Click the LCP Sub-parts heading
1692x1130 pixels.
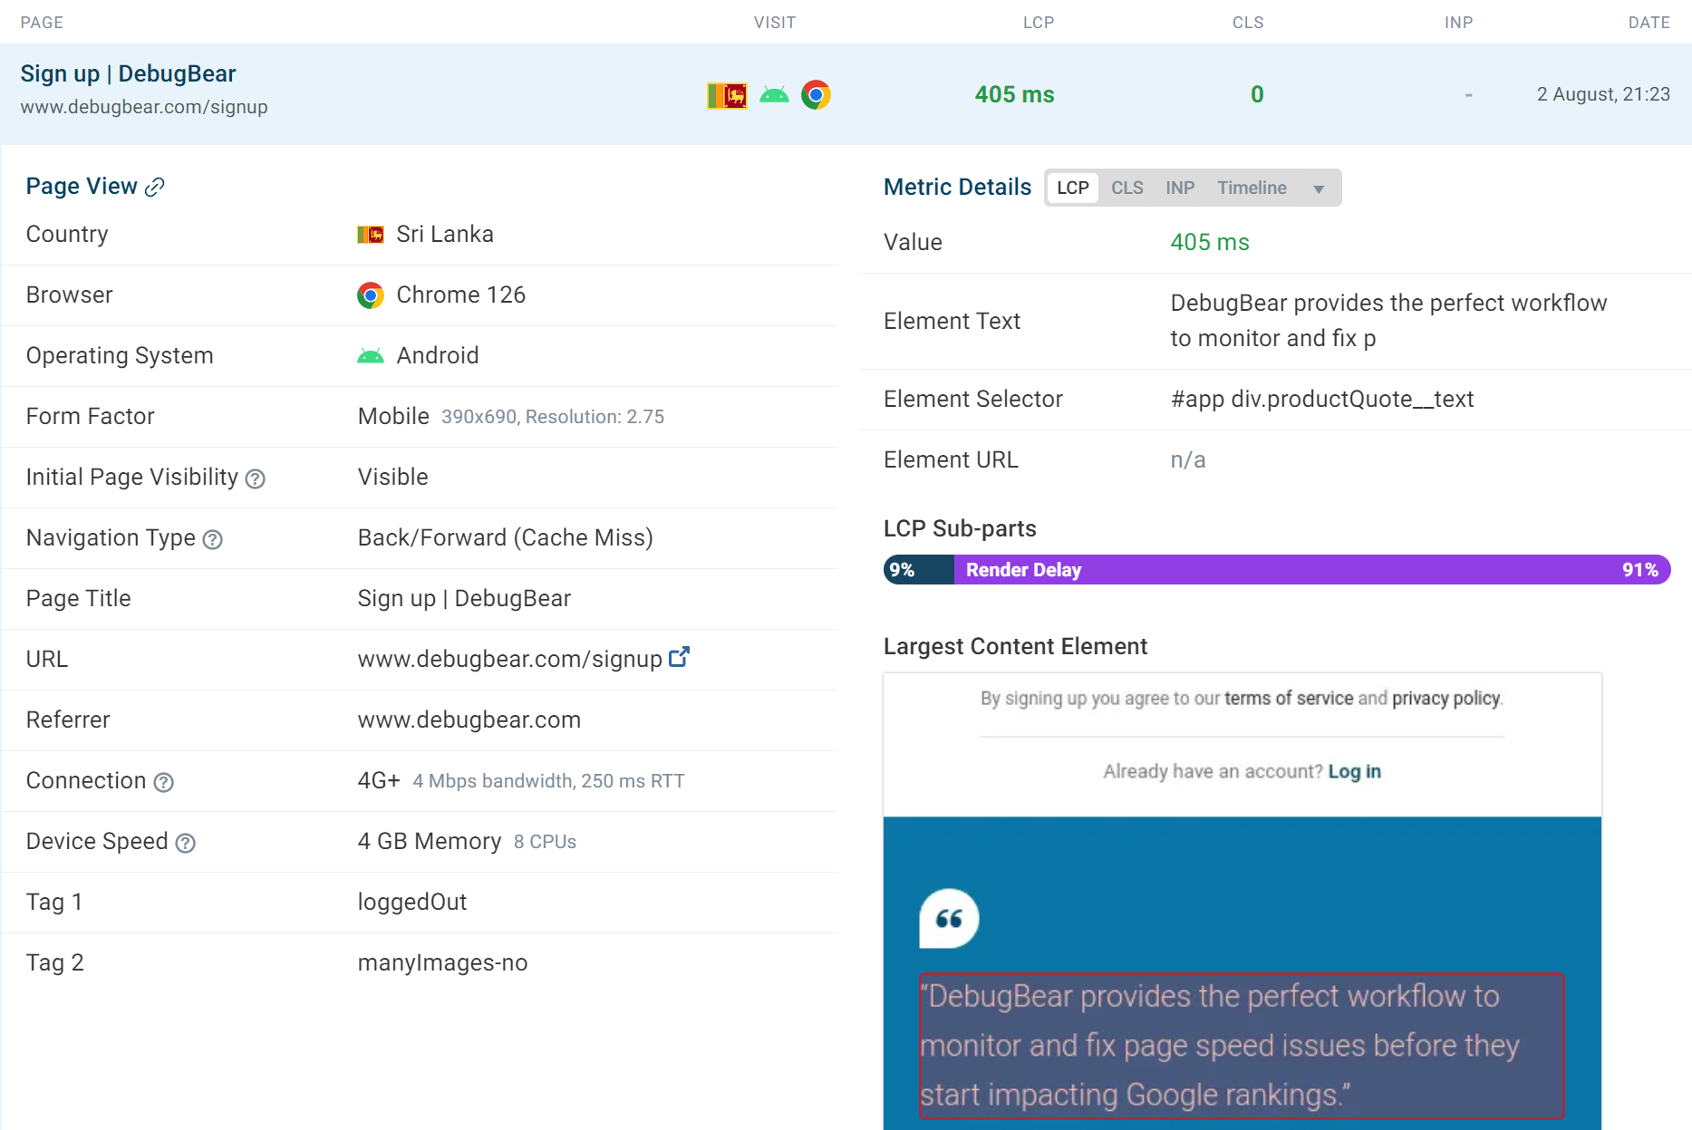960,528
